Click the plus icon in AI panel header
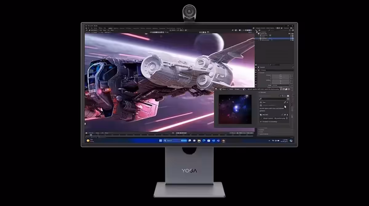This screenshot has width=369, height=206. 280,96
